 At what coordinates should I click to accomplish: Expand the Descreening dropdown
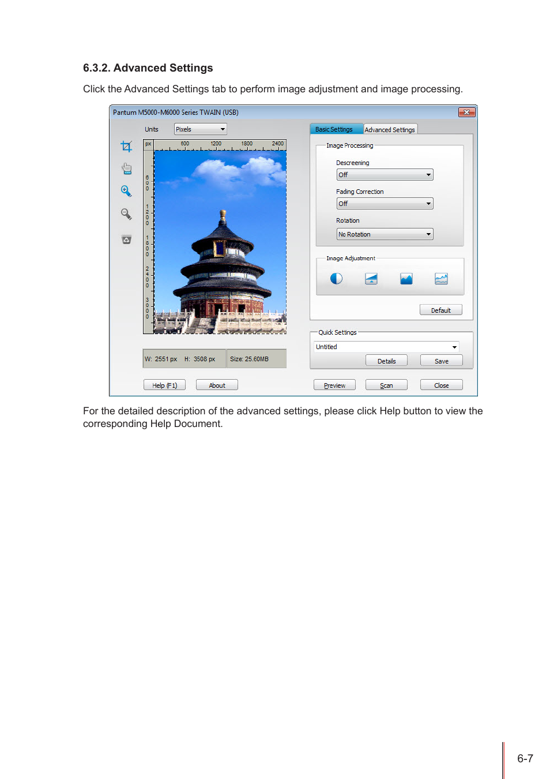[385, 175]
